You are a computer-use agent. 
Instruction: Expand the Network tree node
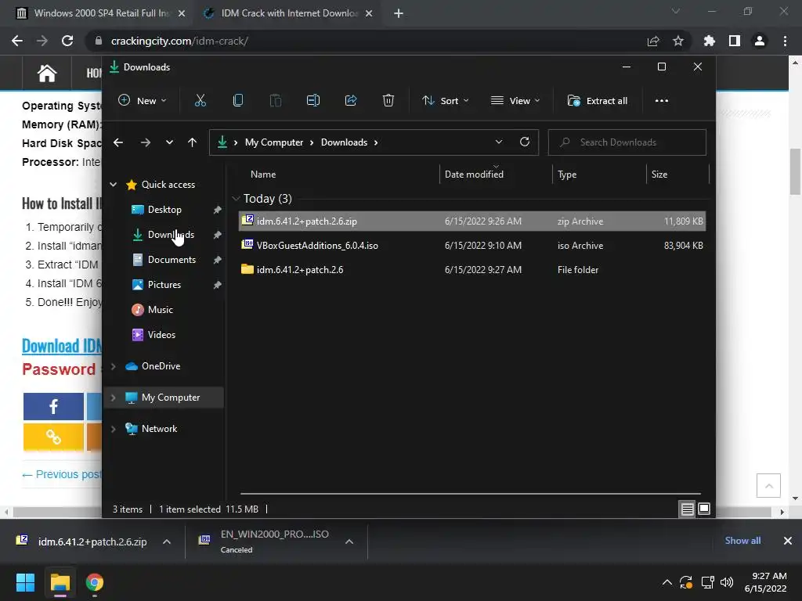click(113, 429)
